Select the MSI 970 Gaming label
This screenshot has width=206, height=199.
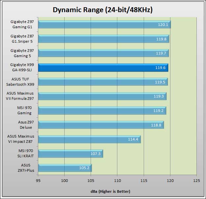pyautogui.click(x=24, y=110)
